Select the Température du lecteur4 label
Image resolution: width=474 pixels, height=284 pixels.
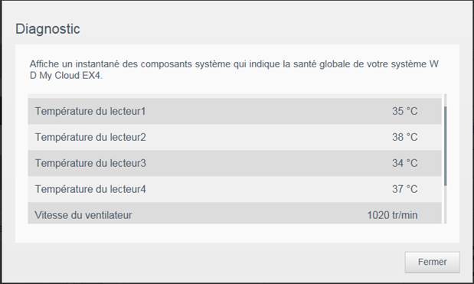pos(90,189)
